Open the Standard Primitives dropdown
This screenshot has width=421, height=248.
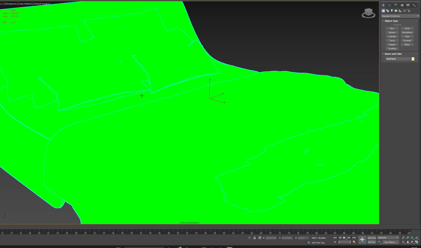point(400,16)
